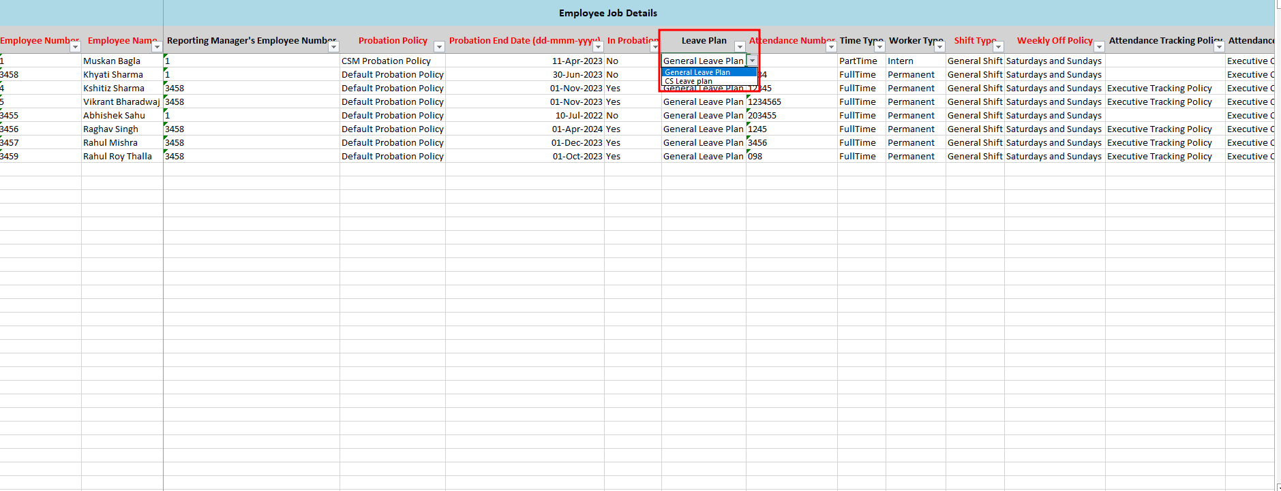
Task: Click the Weekly Off Policy filter arrow
Action: point(1099,47)
